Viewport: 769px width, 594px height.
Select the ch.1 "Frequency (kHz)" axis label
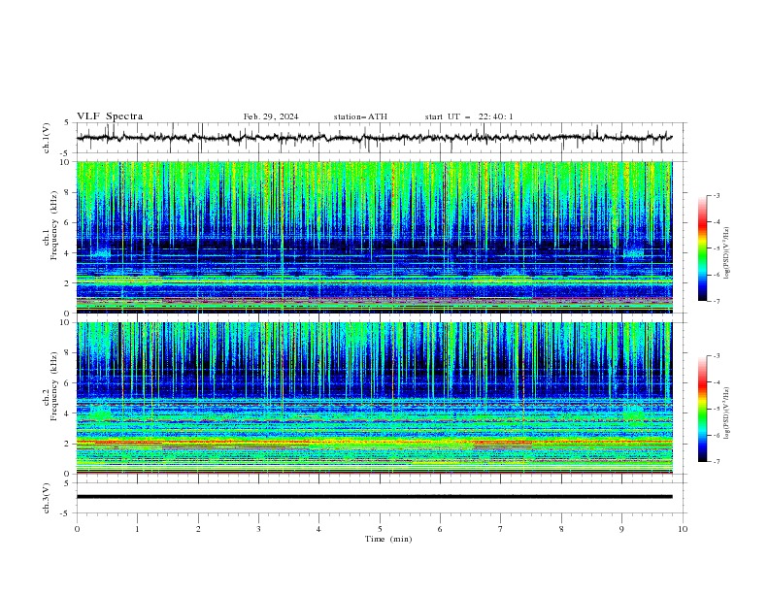coord(54,225)
